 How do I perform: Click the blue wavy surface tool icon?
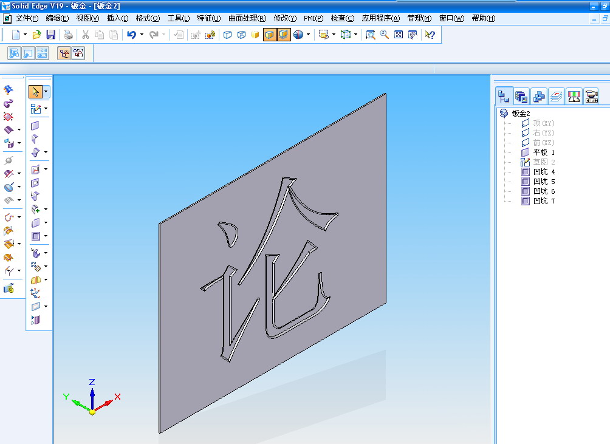(9, 89)
